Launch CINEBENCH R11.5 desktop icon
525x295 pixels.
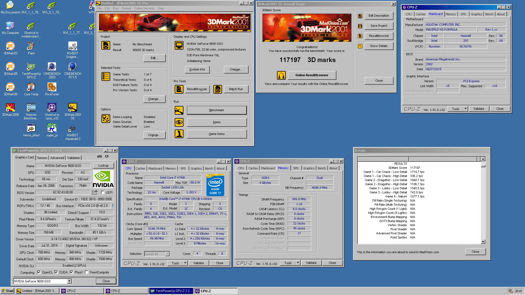[72, 70]
